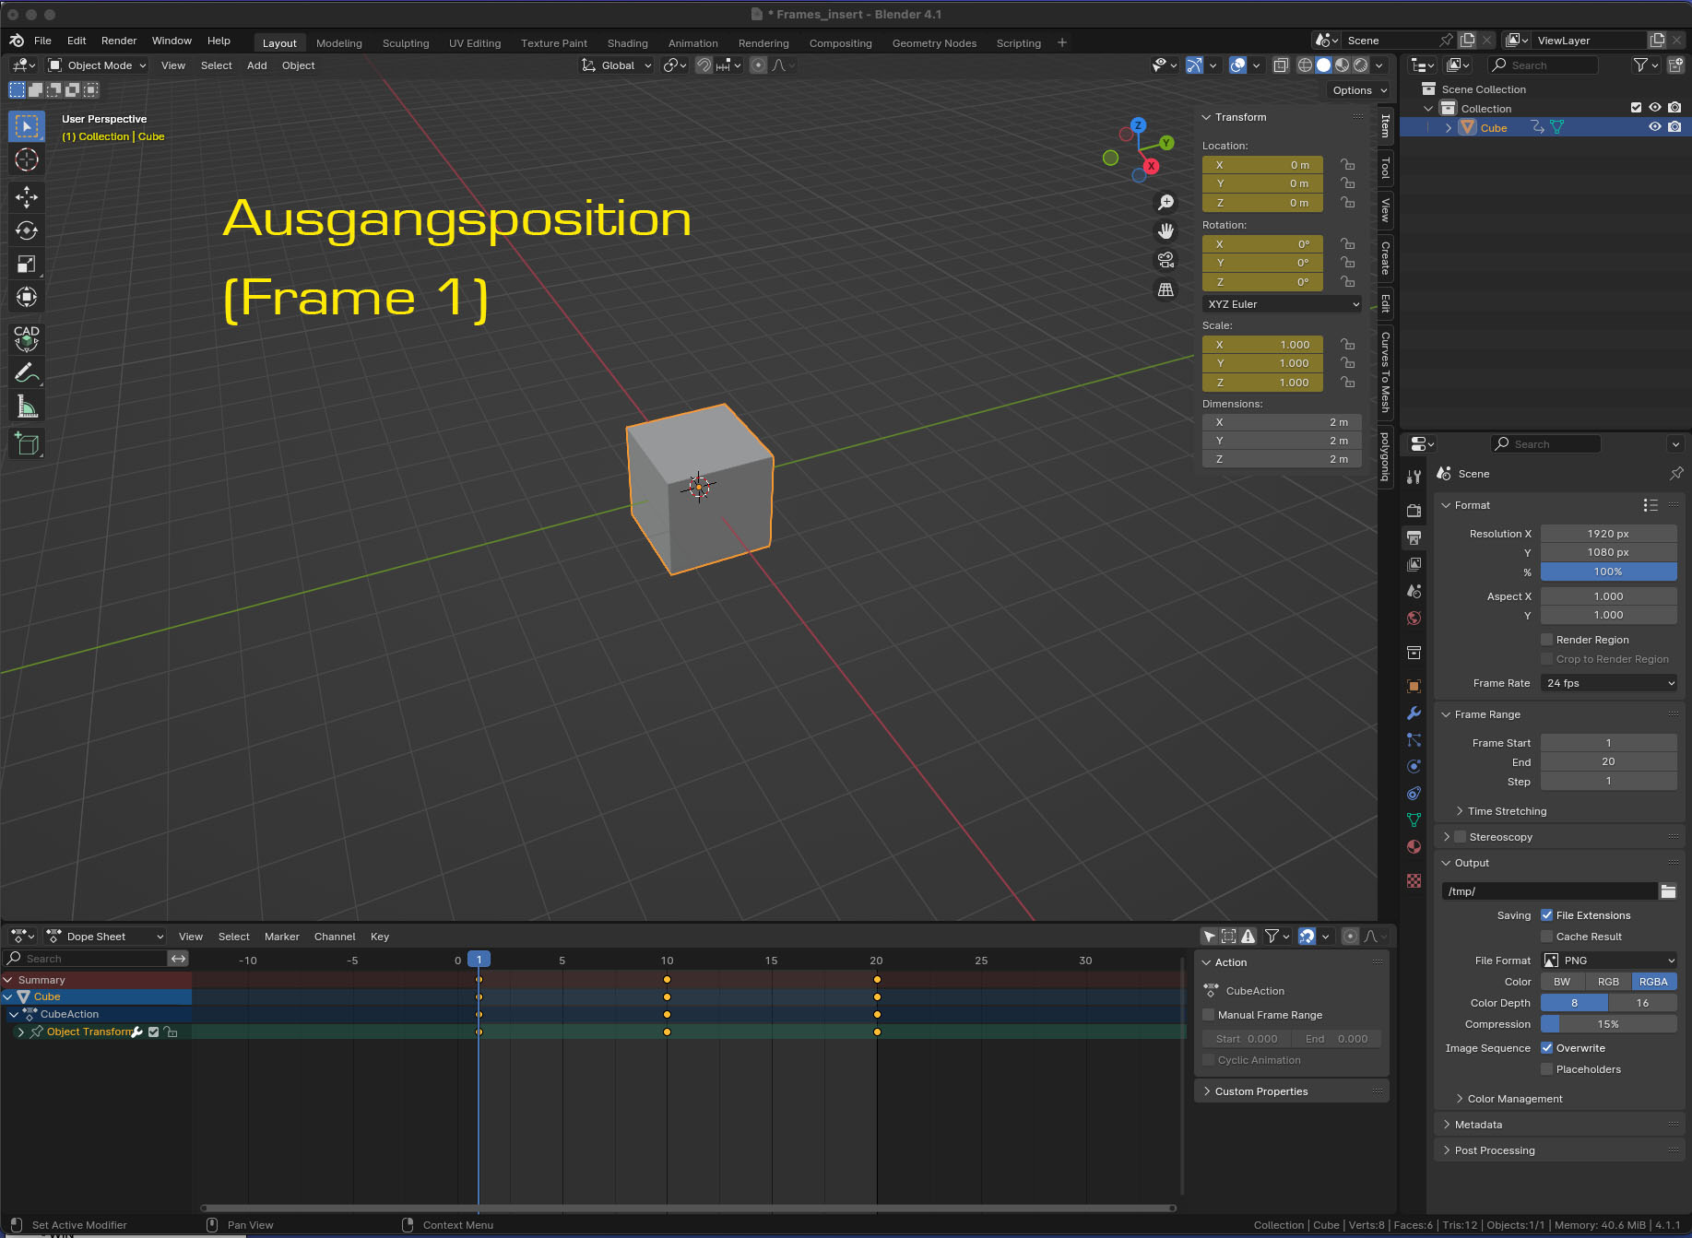Select the Add Cube tool
1692x1238 pixels.
coord(27,444)
